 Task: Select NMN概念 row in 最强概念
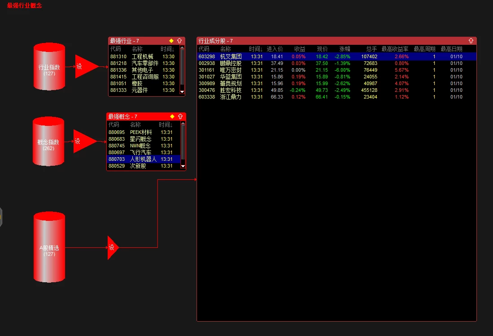click(x=144, y=146)
